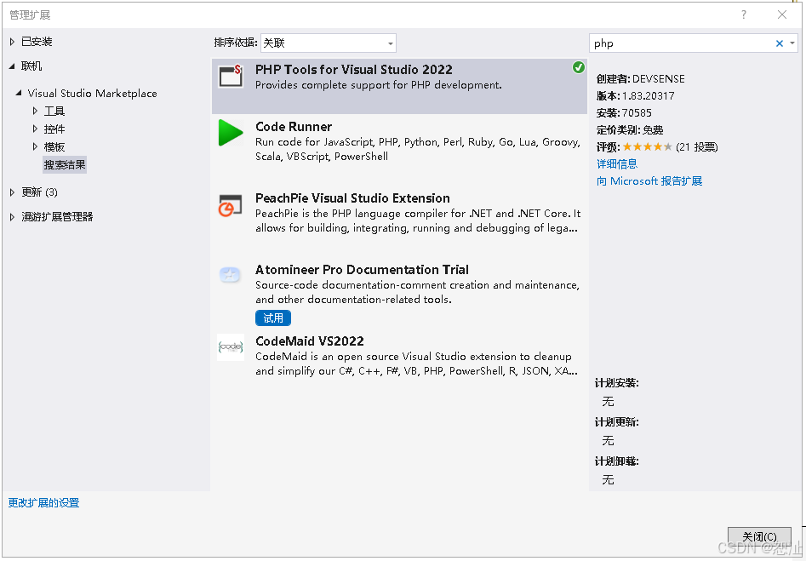Image resolution: width=806 pixels, height=561 pixels.
Task: Open the 更新 (3) section
Action: point(34,192)
